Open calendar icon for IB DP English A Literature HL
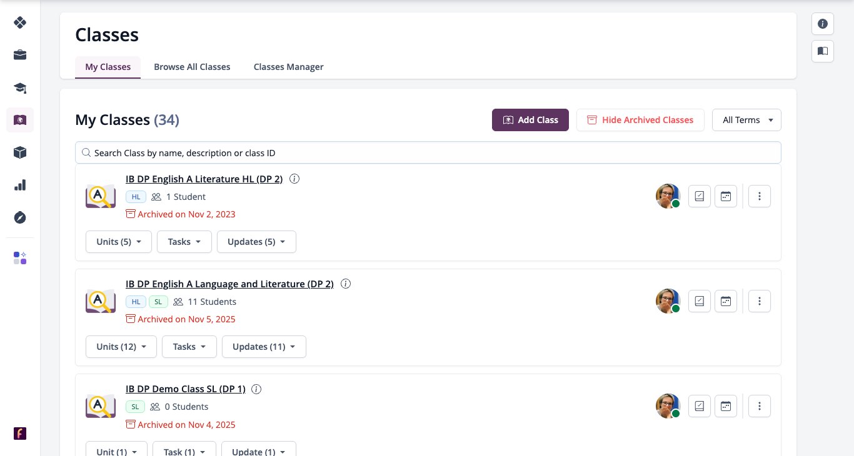854x456 pixels. 726,196
